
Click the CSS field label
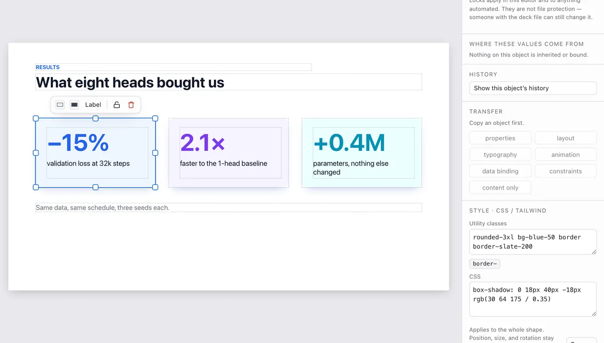click(475, 277)
